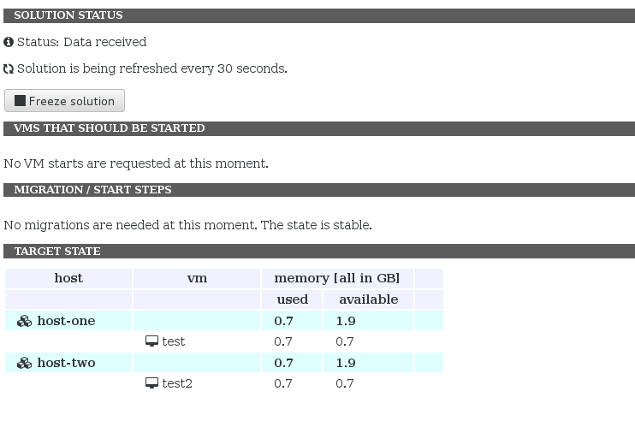Click the host column header
The height and width of the screenshot is (421, 635).
tap(68, 278)
